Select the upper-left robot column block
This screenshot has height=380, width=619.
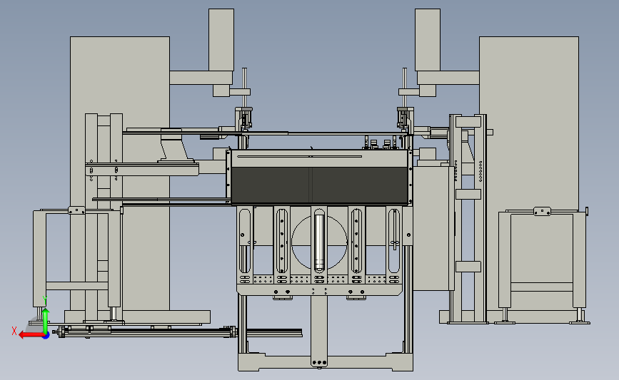(x=221, y=40)
